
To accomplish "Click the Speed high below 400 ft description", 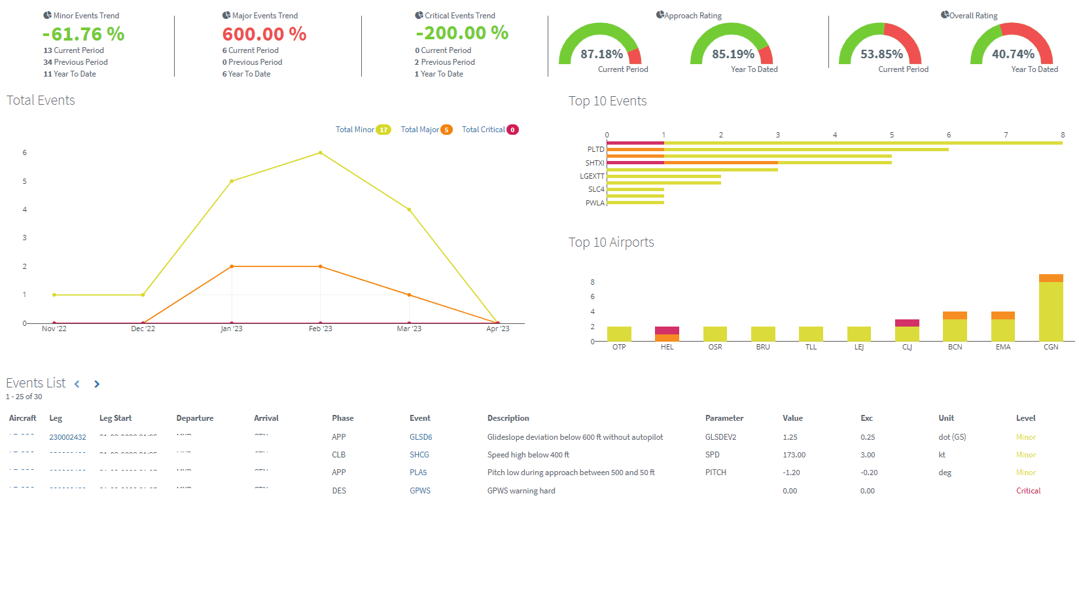I will pos(528,455).
